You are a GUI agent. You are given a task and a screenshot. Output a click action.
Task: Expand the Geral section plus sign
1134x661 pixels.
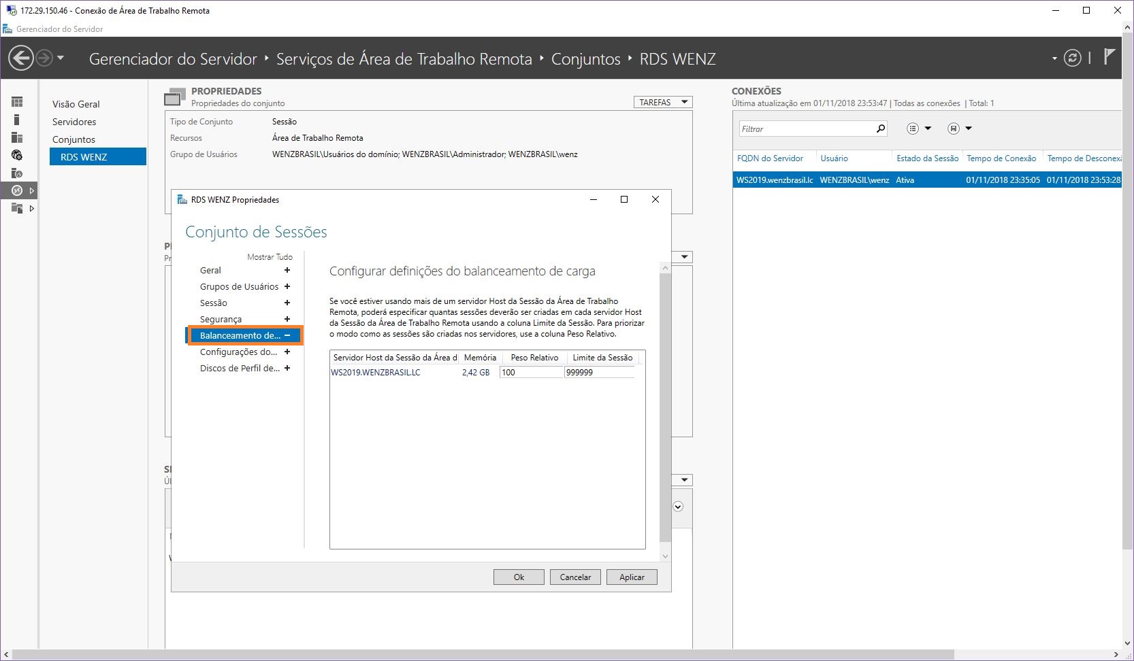pos(287,270)
